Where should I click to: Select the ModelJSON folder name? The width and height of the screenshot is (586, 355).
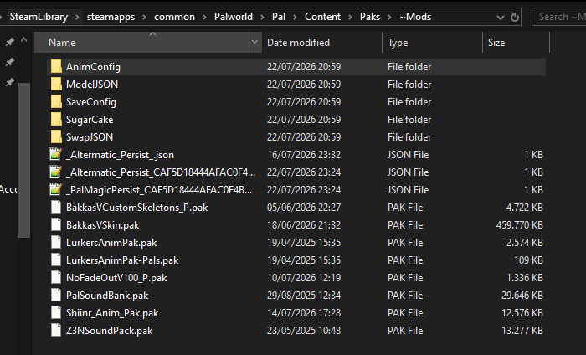click(92, 85)
